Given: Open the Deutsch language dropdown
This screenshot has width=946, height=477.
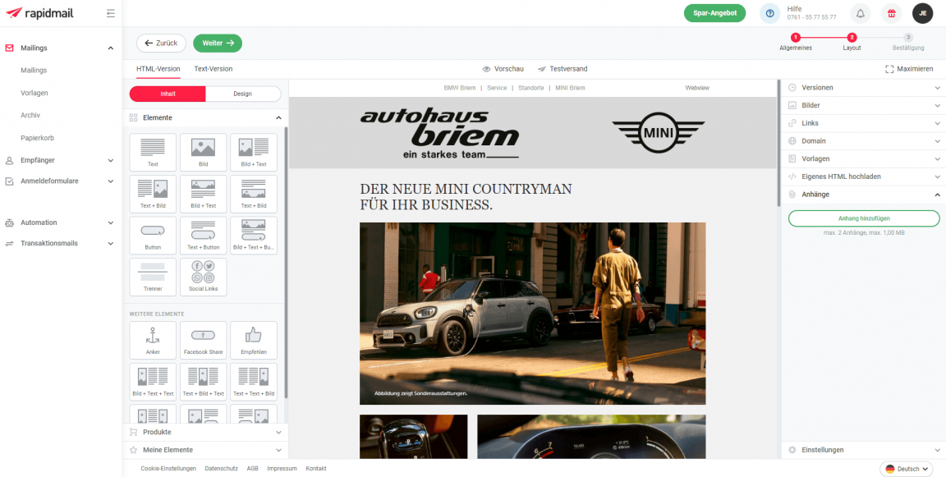Looking at the screenshot, I should [907, 469].
